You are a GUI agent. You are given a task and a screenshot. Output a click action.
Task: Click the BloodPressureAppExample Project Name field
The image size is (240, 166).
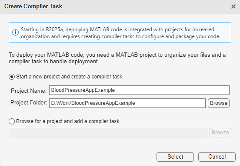pos(139,90)
